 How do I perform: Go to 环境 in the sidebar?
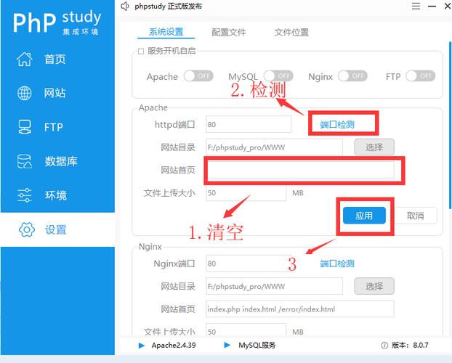click(56, 195)
